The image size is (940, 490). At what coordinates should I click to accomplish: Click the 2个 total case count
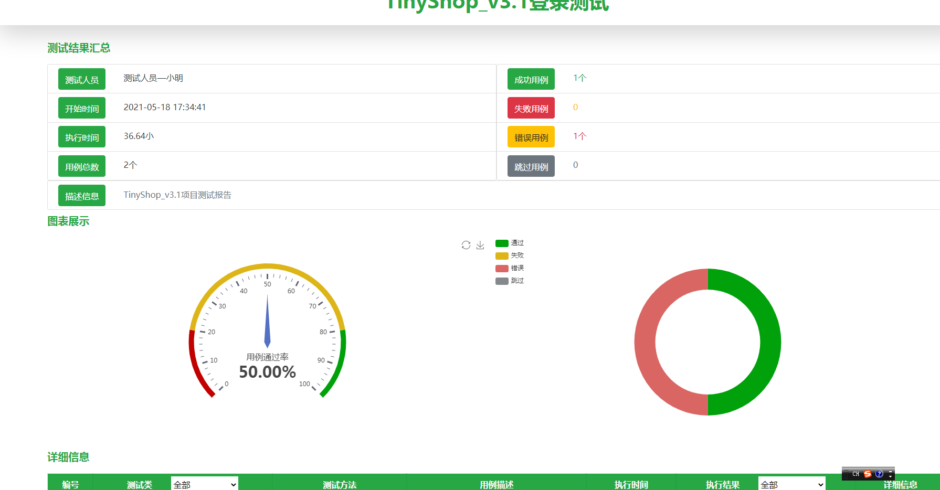pyautogui.click(x=130, y=165)
